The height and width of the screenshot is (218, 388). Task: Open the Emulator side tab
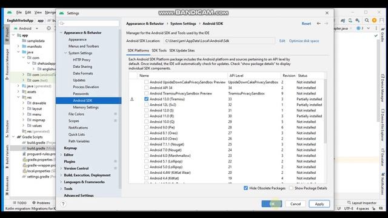[383, 157]
